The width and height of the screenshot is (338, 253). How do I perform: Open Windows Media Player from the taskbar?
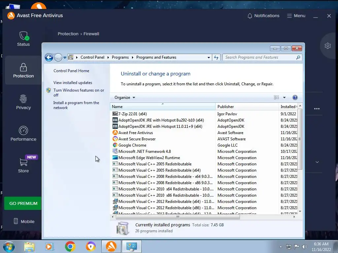click(50, 246)
